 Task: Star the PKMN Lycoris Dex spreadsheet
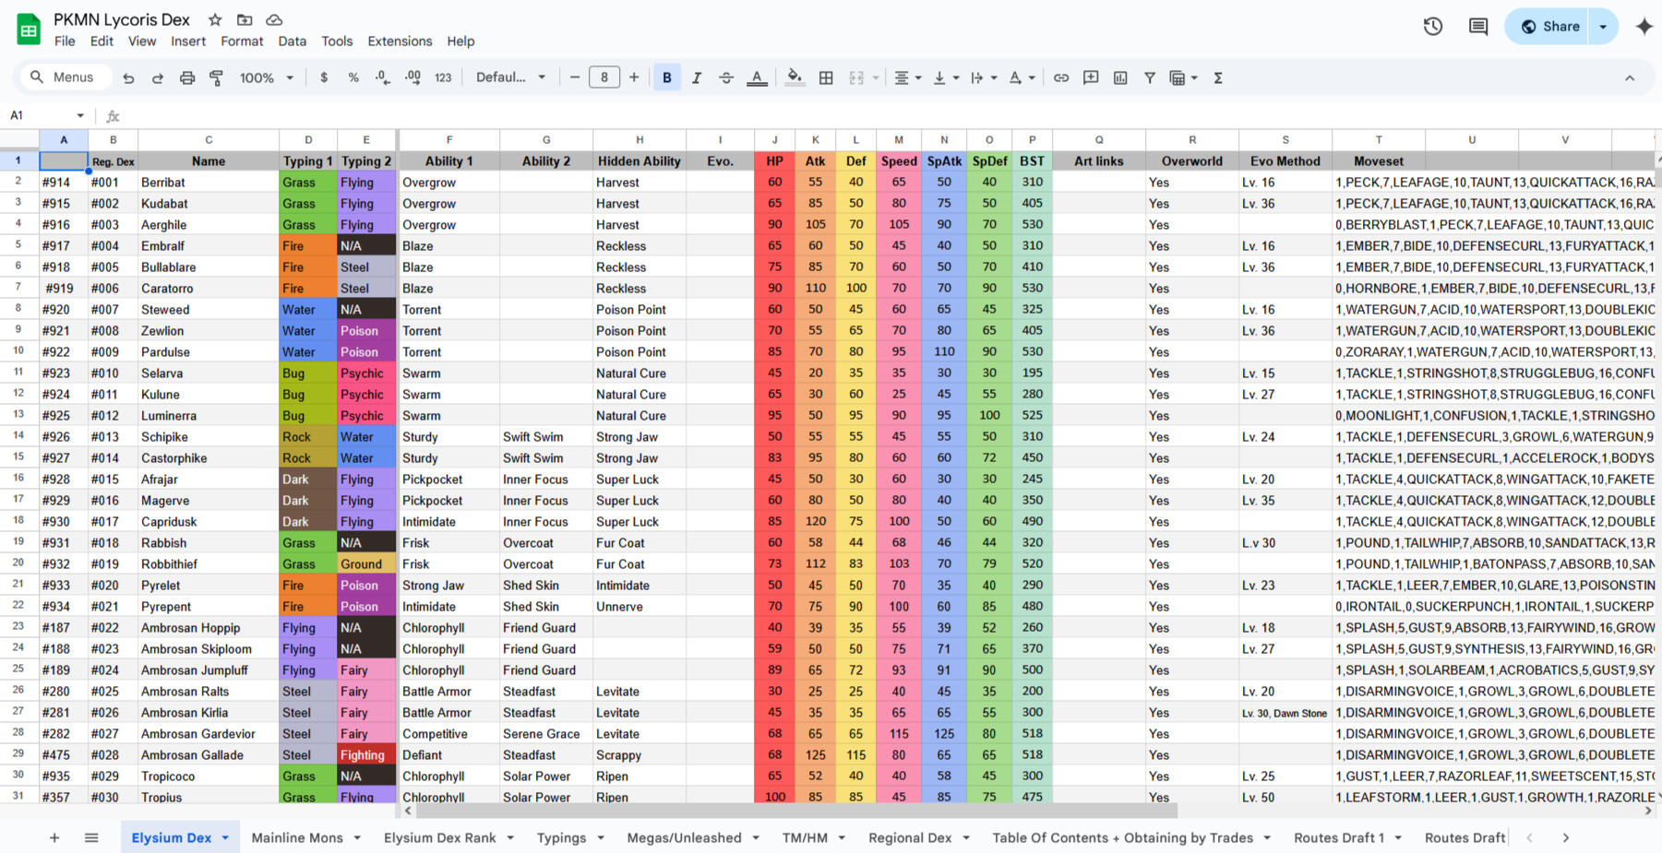point(214,18)
